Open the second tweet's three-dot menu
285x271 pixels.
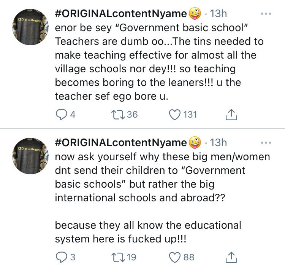click(x=266, y=143)
